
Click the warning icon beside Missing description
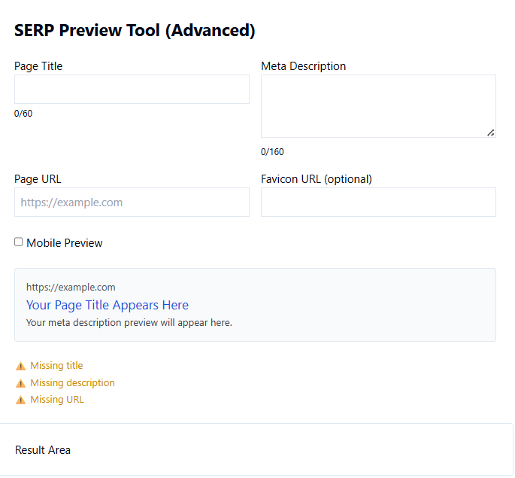click(x=21, y=383)
